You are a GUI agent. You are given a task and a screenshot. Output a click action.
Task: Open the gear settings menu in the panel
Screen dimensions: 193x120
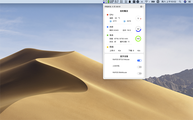142,7
